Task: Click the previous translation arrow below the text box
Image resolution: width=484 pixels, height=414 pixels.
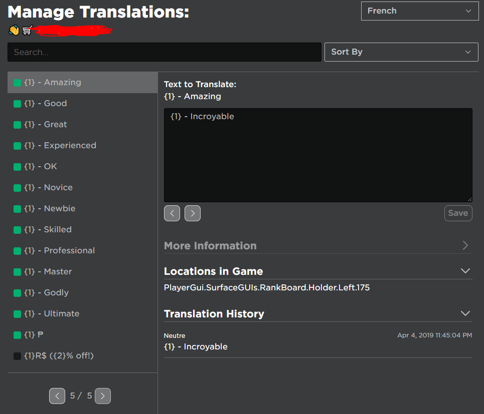Action: point(172,213)
